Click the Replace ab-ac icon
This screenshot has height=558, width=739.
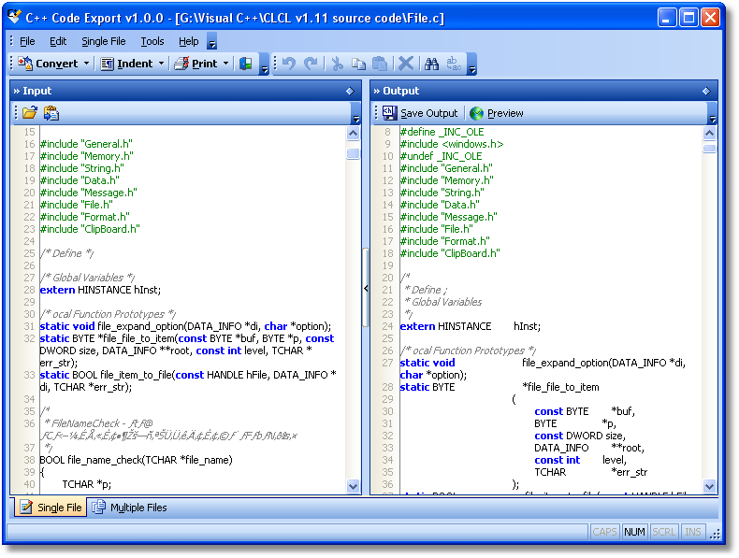(454, 64)
